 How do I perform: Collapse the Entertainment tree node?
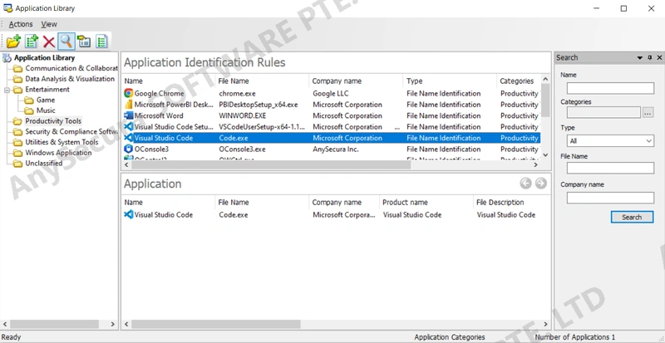tap(7, 90)
